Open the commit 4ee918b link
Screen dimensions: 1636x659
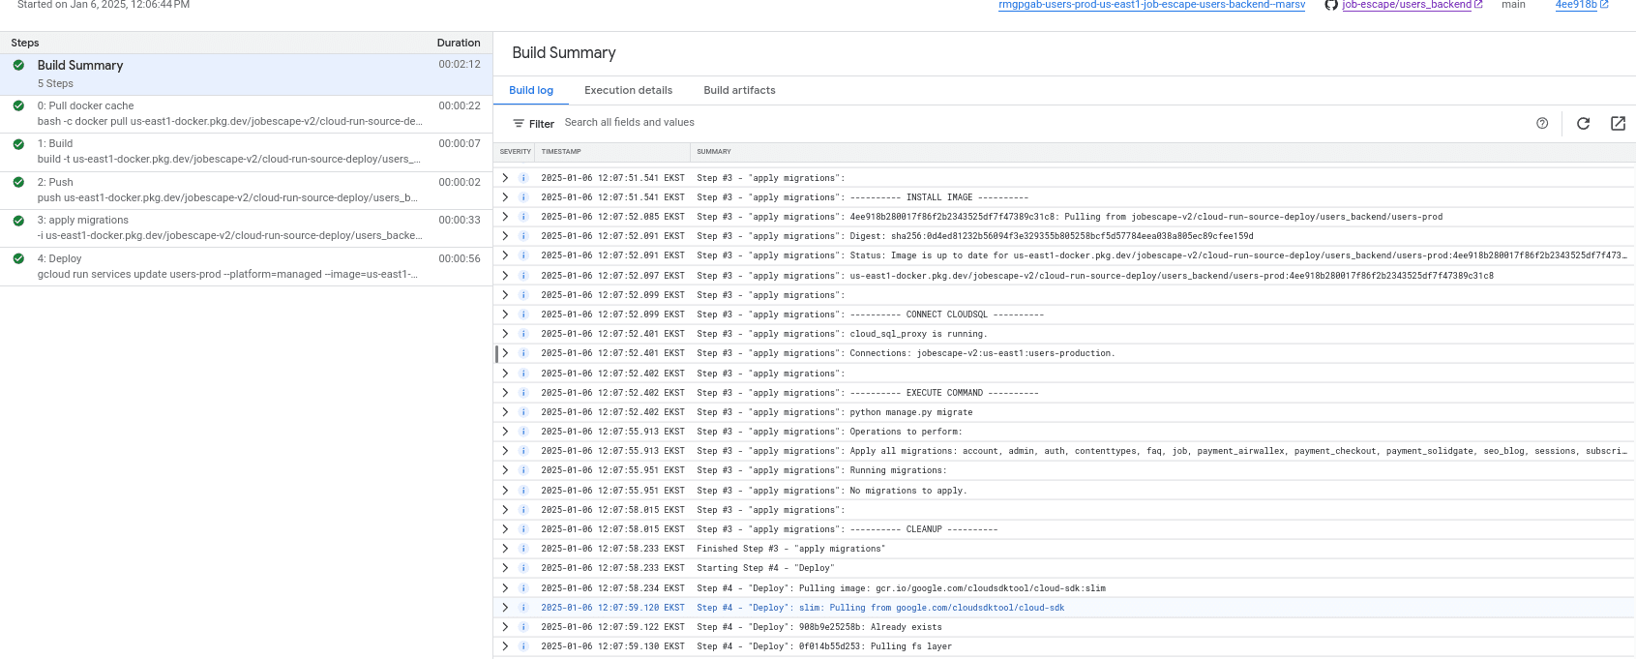(x=1575, y=5)
